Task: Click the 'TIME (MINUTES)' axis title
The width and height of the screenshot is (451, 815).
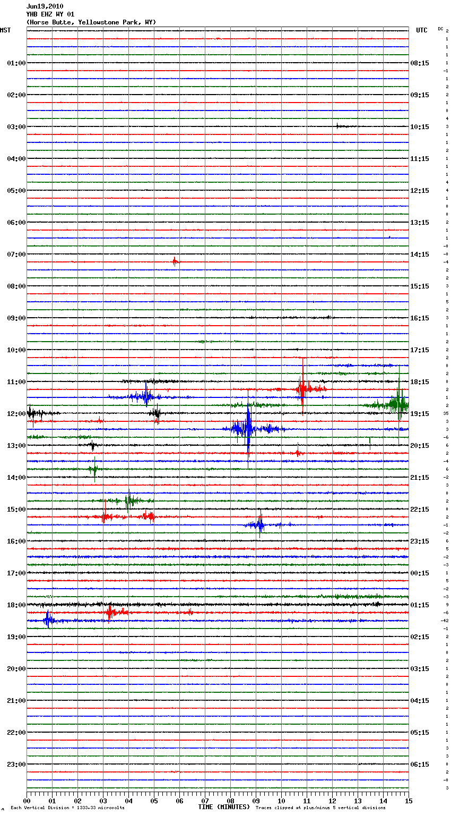Action: click(224, 807)
